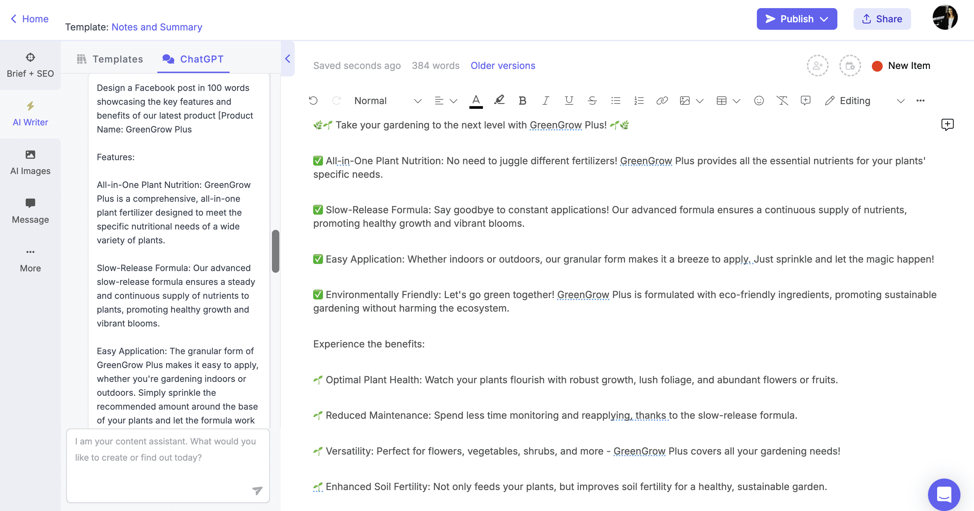Open the Publish dropdown arrow
This screenshot has width=974, height=511.
pos(824,19)
